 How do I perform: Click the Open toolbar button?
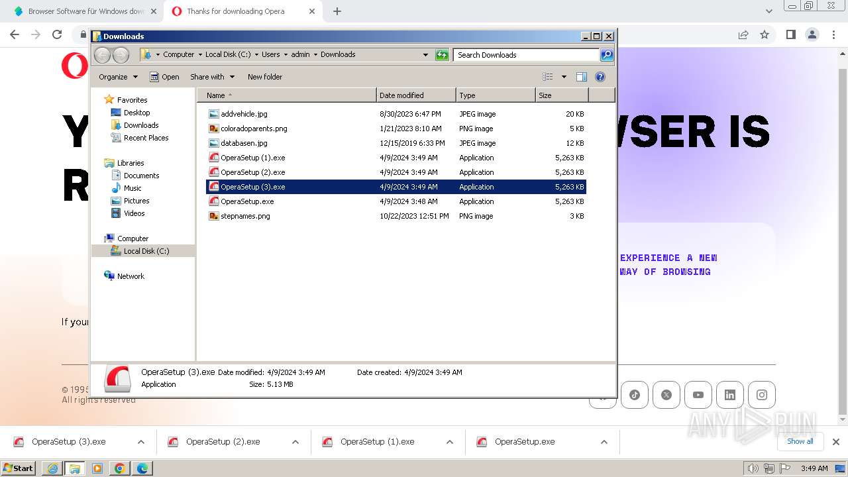click(164, 77)
